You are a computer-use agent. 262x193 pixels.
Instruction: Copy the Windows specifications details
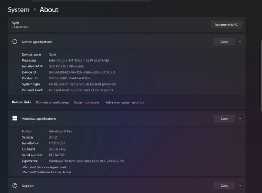[224, 119]
